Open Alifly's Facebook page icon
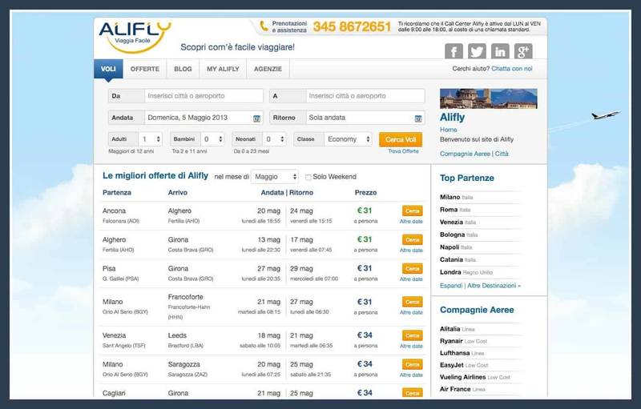 point(454,51)
